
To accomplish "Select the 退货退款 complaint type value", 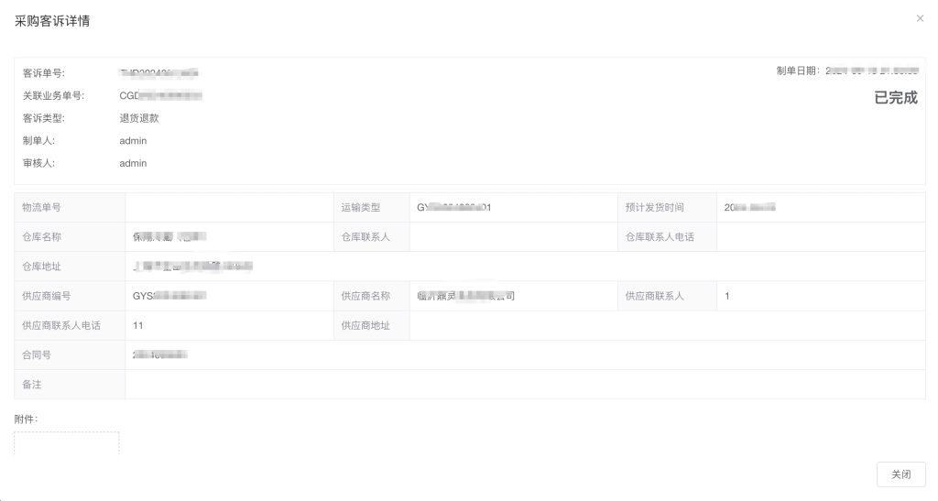I will coord(139,118).
